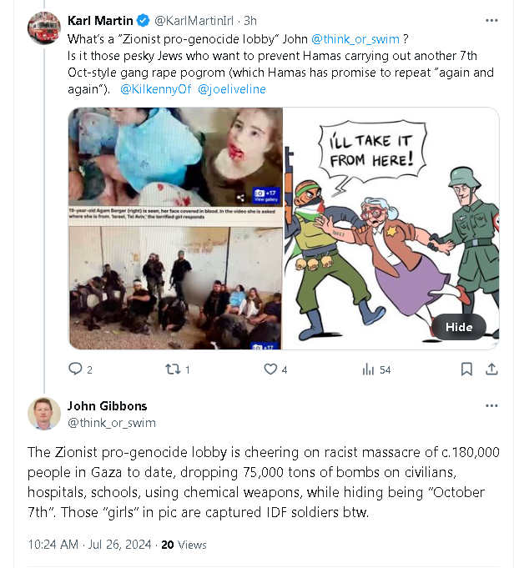The image size is (524, 568).
Task: Open the 3h tweet timestamp
Action: tap(249, 22)
